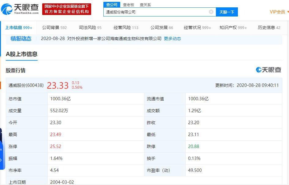Click the 情报动态 label
The height and width of the screenshot is (185, 289).
pos(21,39)
